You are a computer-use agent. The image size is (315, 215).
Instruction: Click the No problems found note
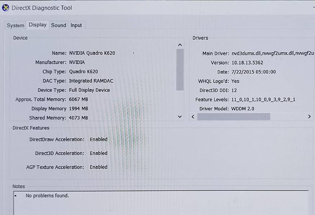click(47, 196)
